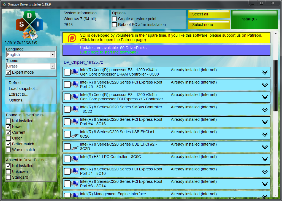Uncheck the Current filter
The image size is (282, 201).
coord(9,132)
